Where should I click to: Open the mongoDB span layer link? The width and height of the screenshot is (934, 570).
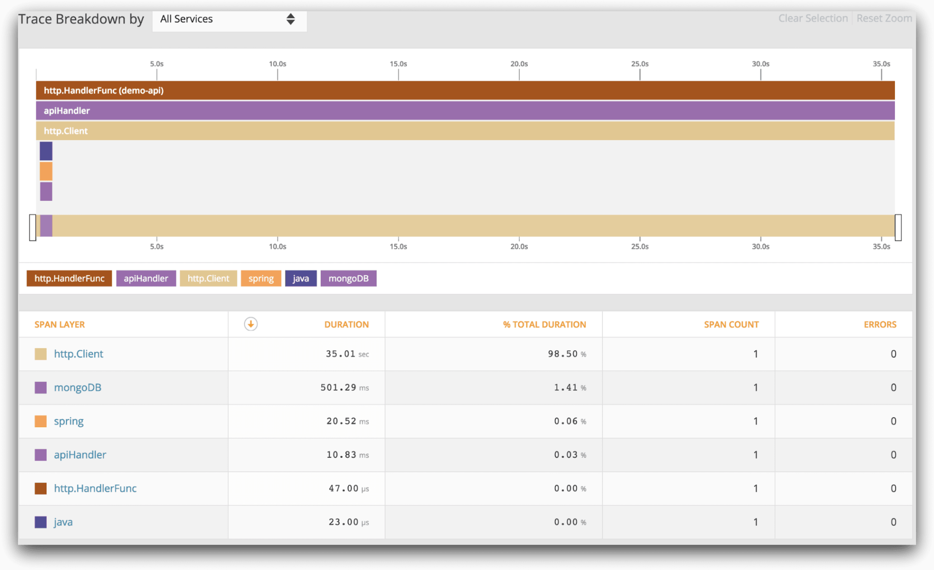77,387
